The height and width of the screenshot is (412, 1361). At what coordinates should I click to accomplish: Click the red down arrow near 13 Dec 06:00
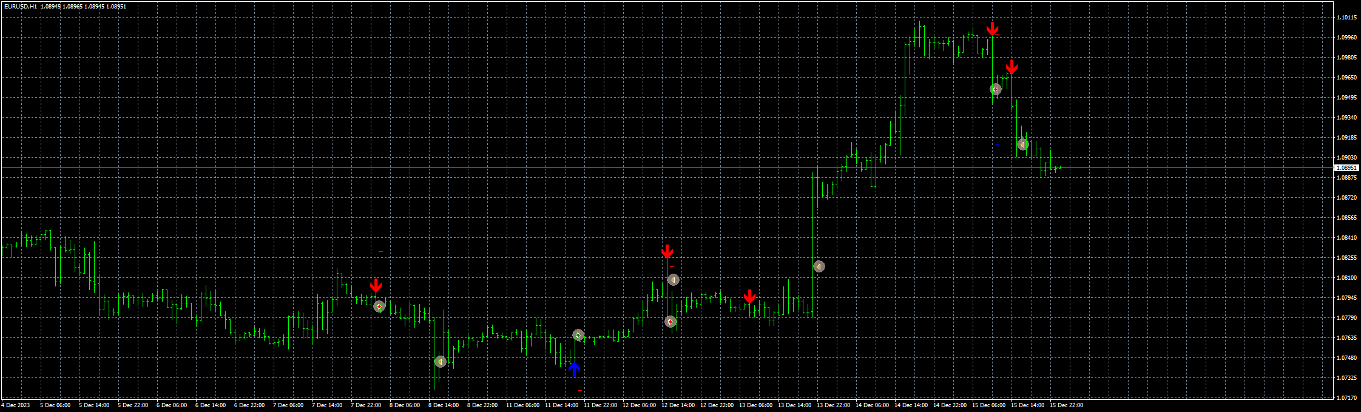[x=749, y=297]
